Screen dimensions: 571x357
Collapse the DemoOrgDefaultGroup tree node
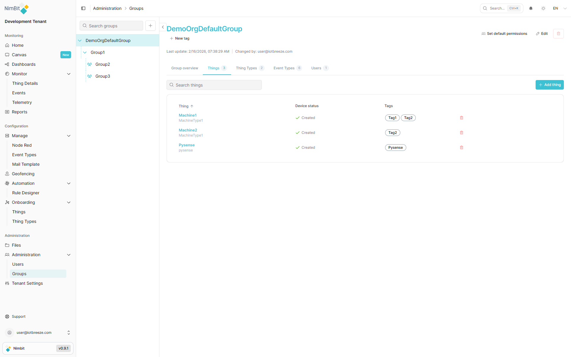(x=80, y=40)
